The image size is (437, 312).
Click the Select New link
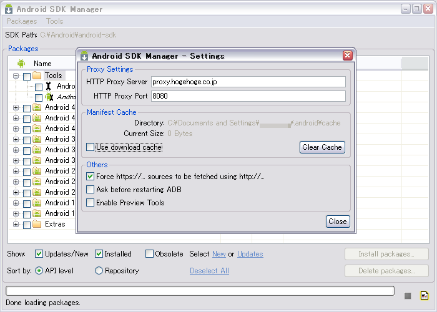tap(219, 254)
